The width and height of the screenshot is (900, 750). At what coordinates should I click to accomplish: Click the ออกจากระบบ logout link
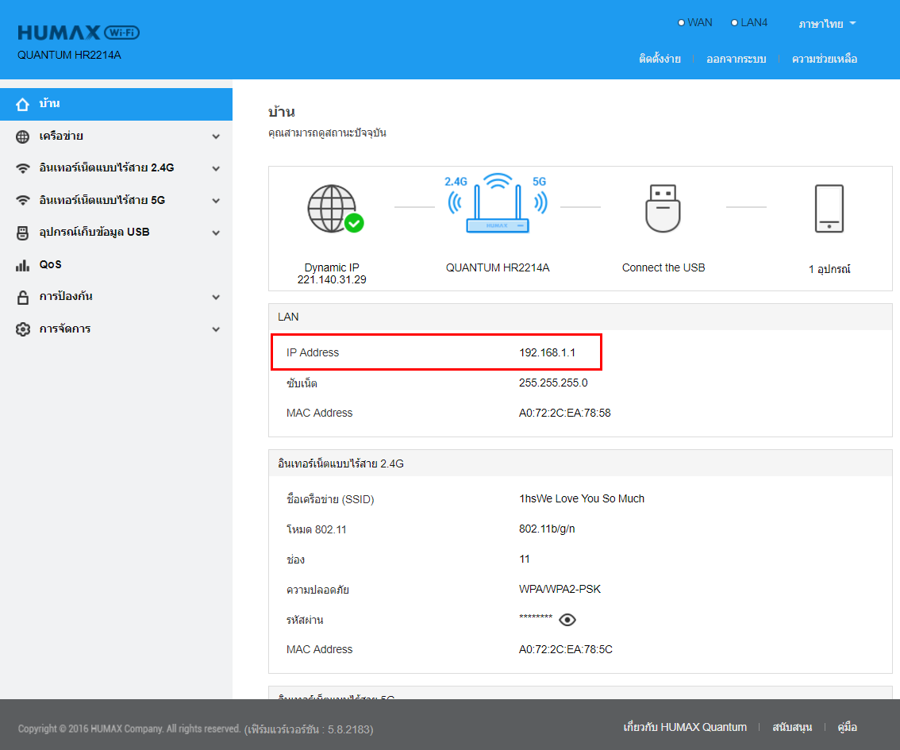736,59
